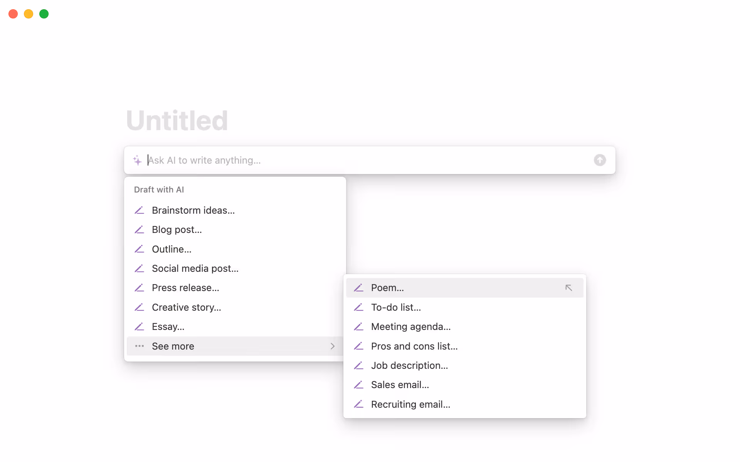Click pencil icon beside Brainstorm ideas
Viewport: 740px width, 462px height.
pyautogui.click(x=139, y=210)
